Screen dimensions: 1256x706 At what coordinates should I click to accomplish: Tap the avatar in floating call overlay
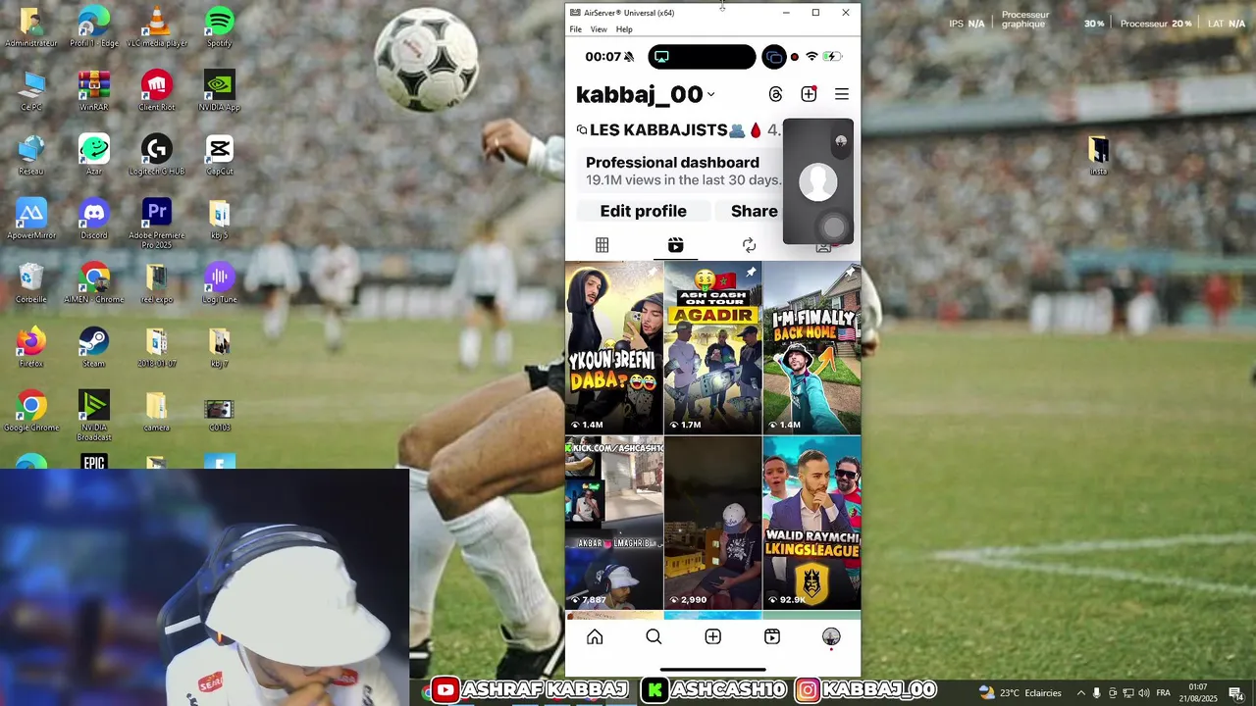(818, 182)
